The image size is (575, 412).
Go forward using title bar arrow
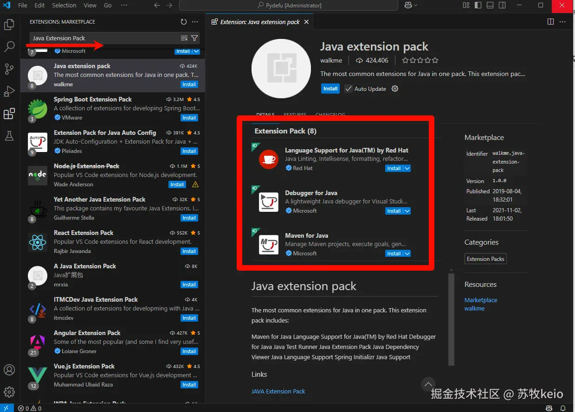[169, 6]
